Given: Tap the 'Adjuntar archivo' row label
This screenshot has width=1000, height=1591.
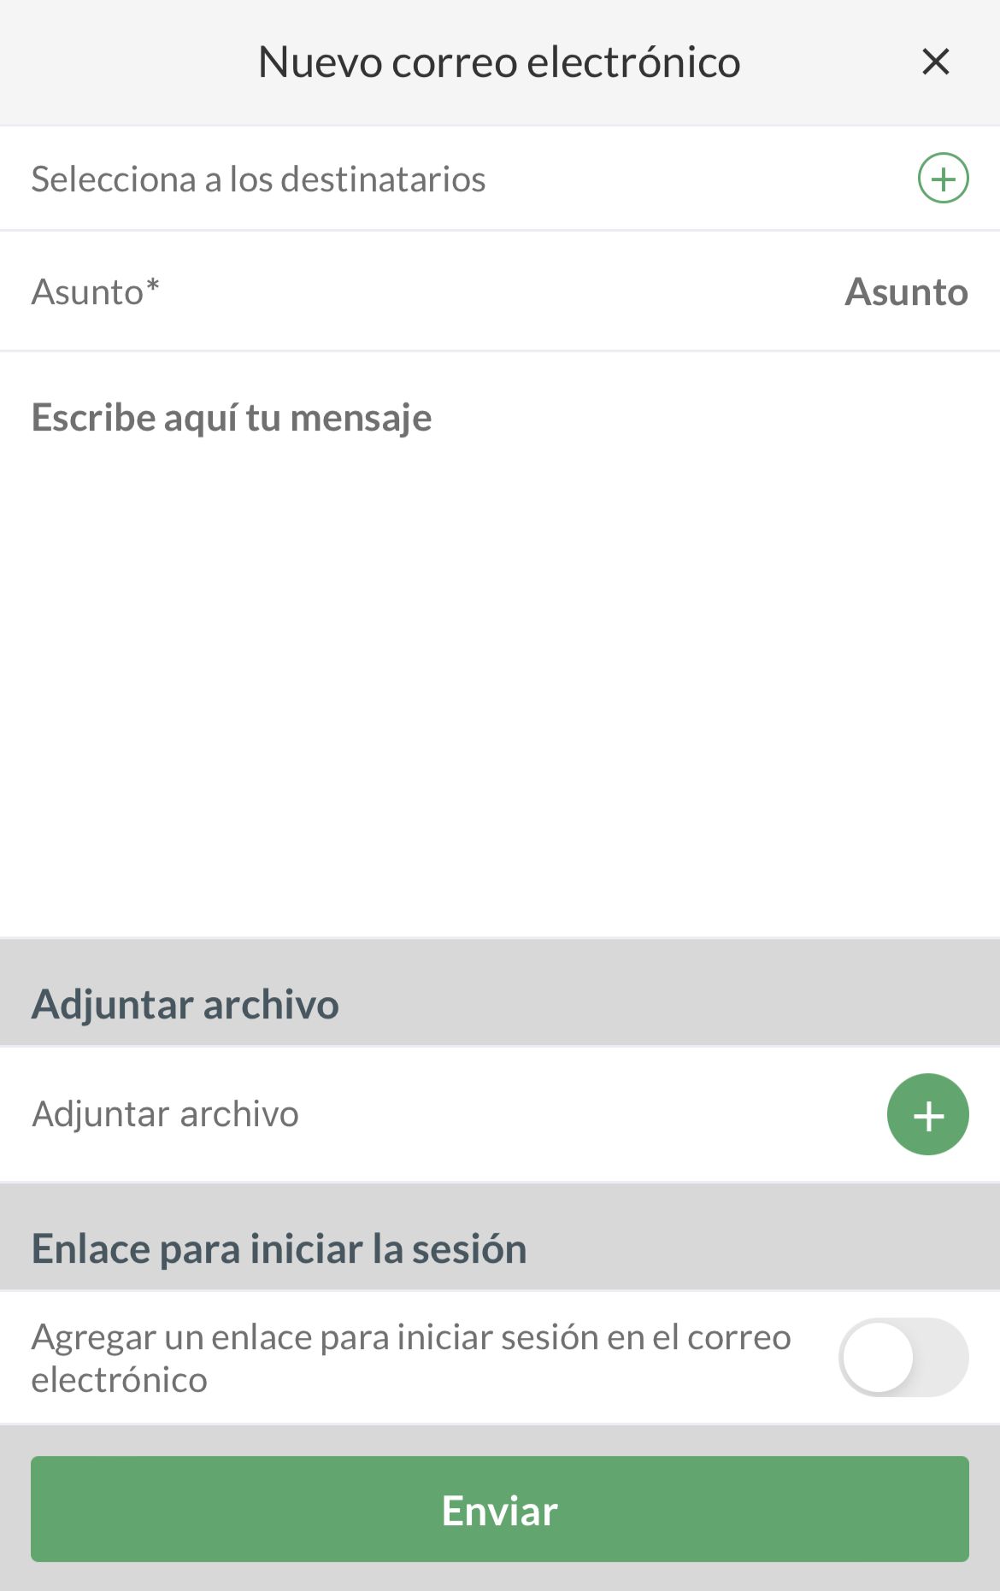Looking at the screenshot, I should pos(165,1114).
